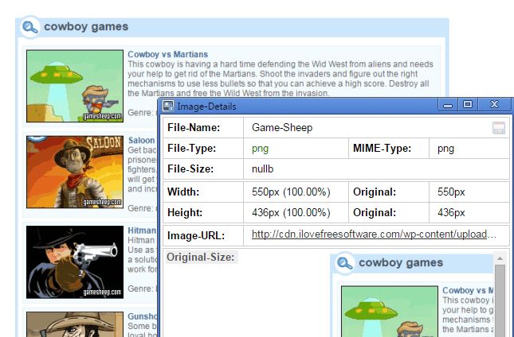Image resolution: width=514 pixels, height=337 pixels.
Task: Click the Genre label under Cowboy vs Martians
Action: 140,113
